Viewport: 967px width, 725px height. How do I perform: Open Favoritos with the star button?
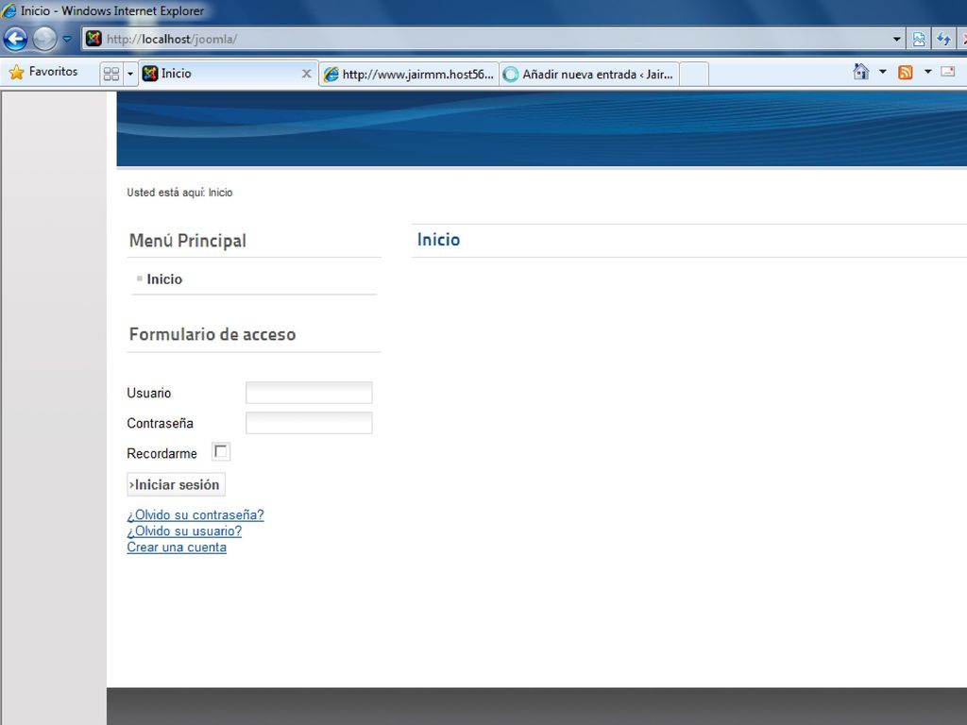pyautogui.click(x=43, y=72)
